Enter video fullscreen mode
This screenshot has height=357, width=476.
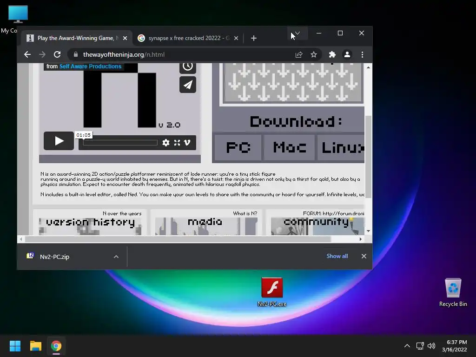(x=177, y=143)
